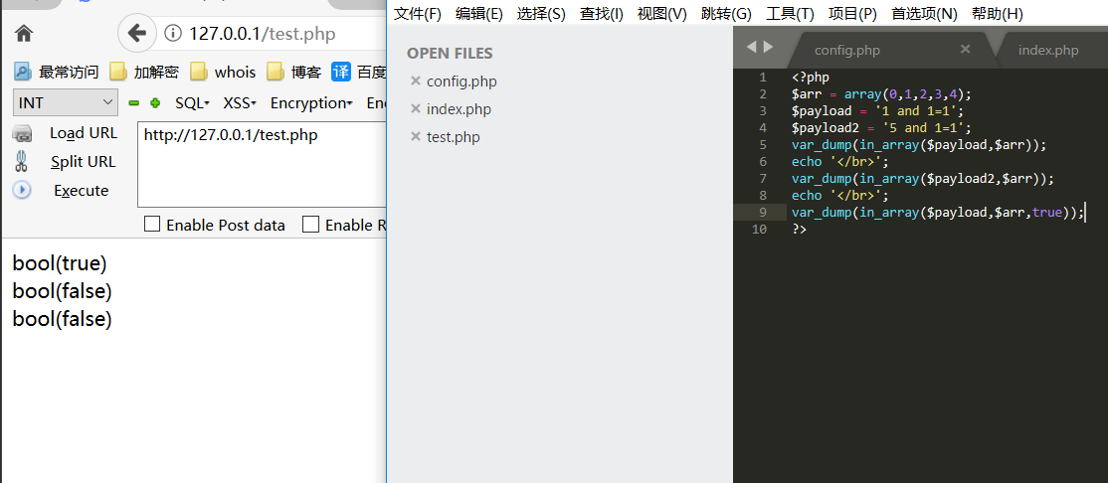Close test.php in Open Files sidebar

416,137
